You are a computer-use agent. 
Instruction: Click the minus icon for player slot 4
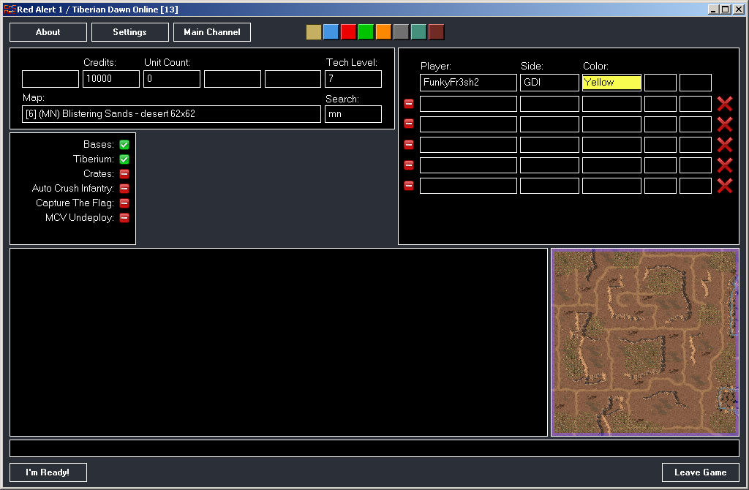[409, 144]
